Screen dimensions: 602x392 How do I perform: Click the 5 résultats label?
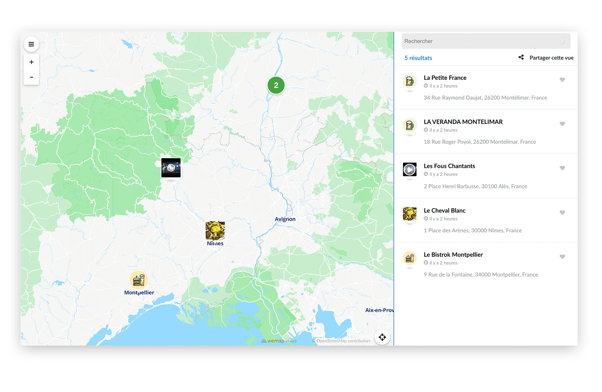[418, 58]
